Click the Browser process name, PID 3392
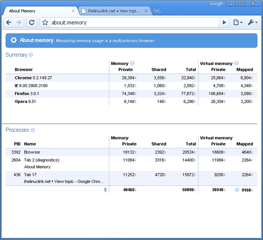Image resolution: width=263 pixels, height=240 pixels. point(32,152)
